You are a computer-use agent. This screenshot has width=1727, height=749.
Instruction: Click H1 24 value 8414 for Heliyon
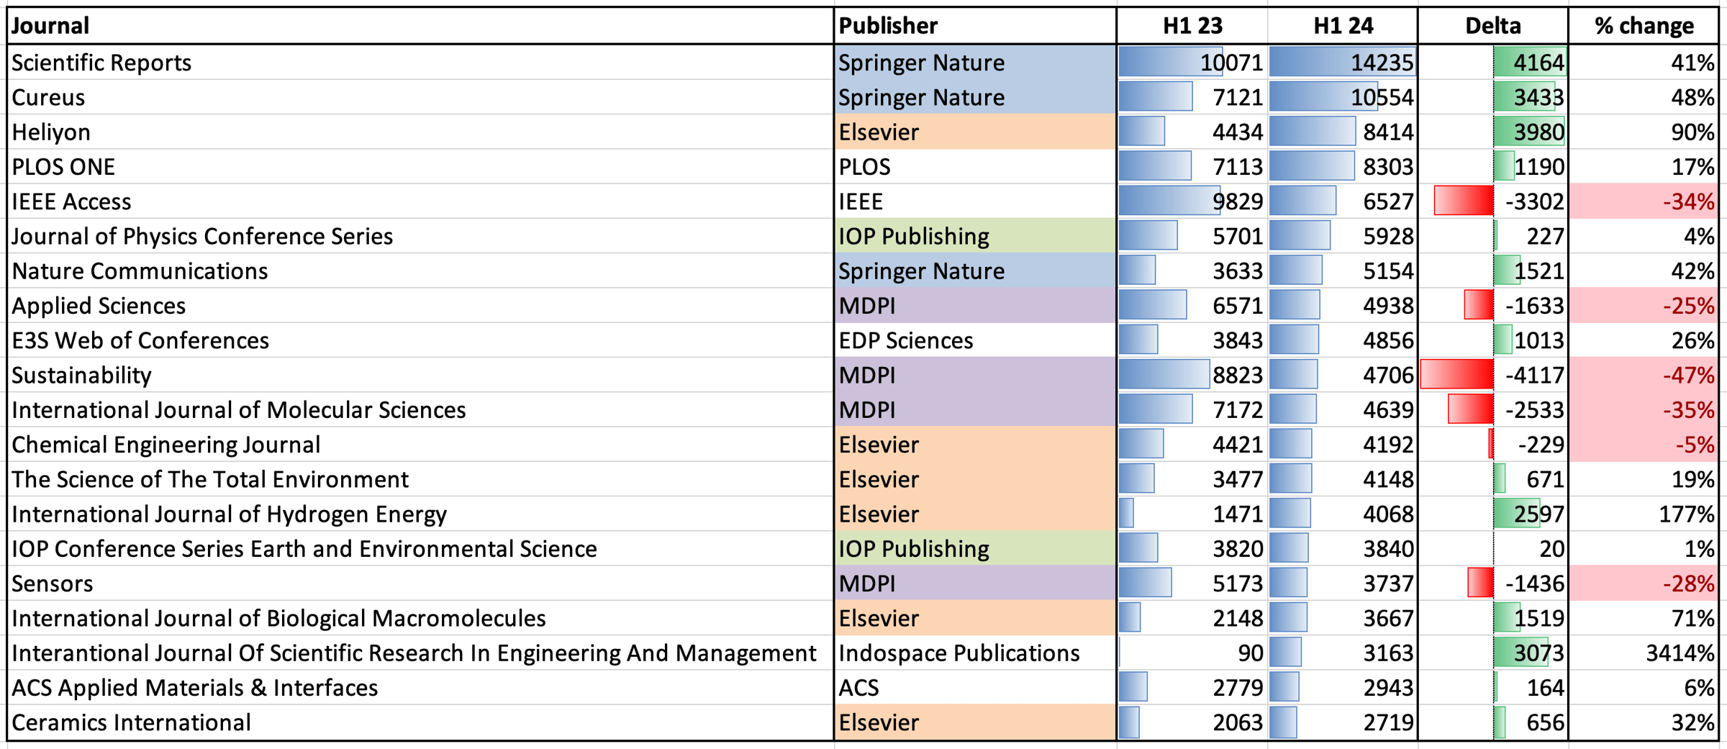(1343, 132)
